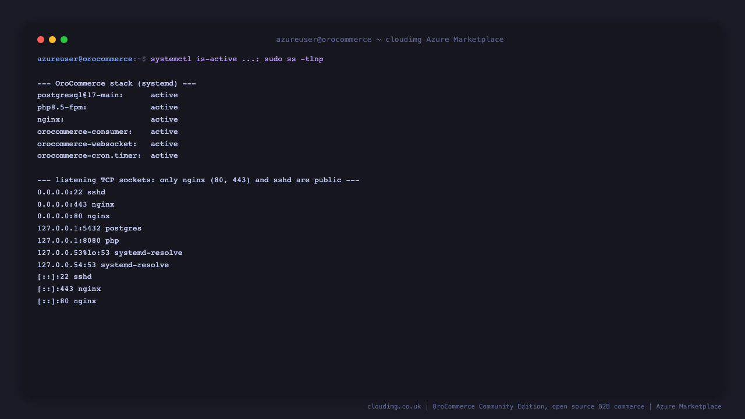
Task: Click the 'listening TCP sockets' heading line
Action: click(x=198, y=180)
